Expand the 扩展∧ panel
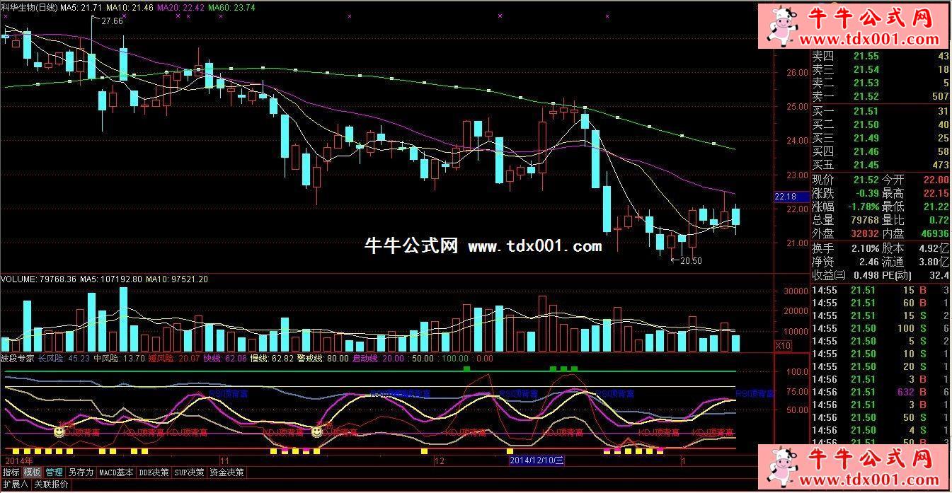The width and height of the screenshot is (952, 493). 15,485
